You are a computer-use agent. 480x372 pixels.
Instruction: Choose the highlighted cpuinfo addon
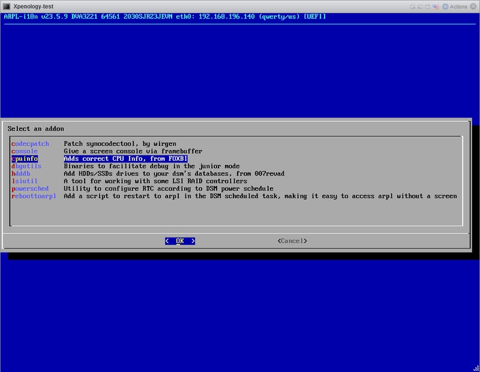(x=25, y=159)
